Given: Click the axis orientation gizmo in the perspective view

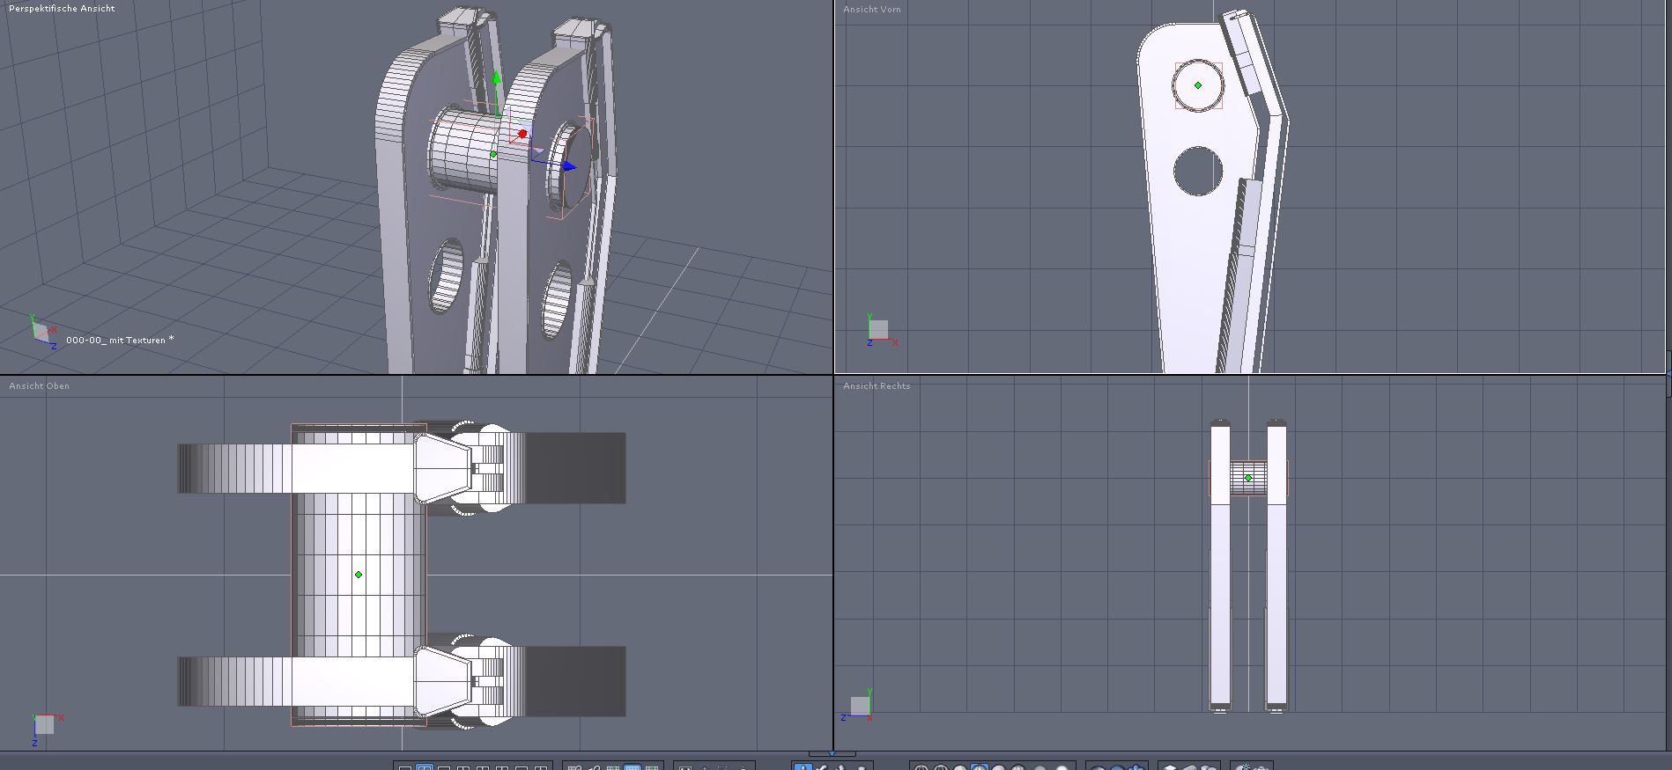Looking at the screenshot, I should [x=42, y=331].
